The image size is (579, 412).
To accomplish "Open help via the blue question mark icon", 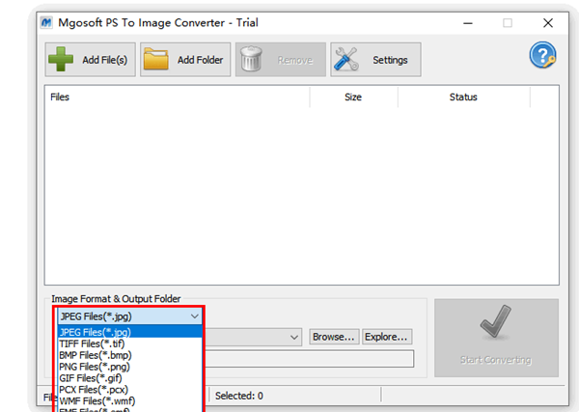I will (x=542, y=55).
